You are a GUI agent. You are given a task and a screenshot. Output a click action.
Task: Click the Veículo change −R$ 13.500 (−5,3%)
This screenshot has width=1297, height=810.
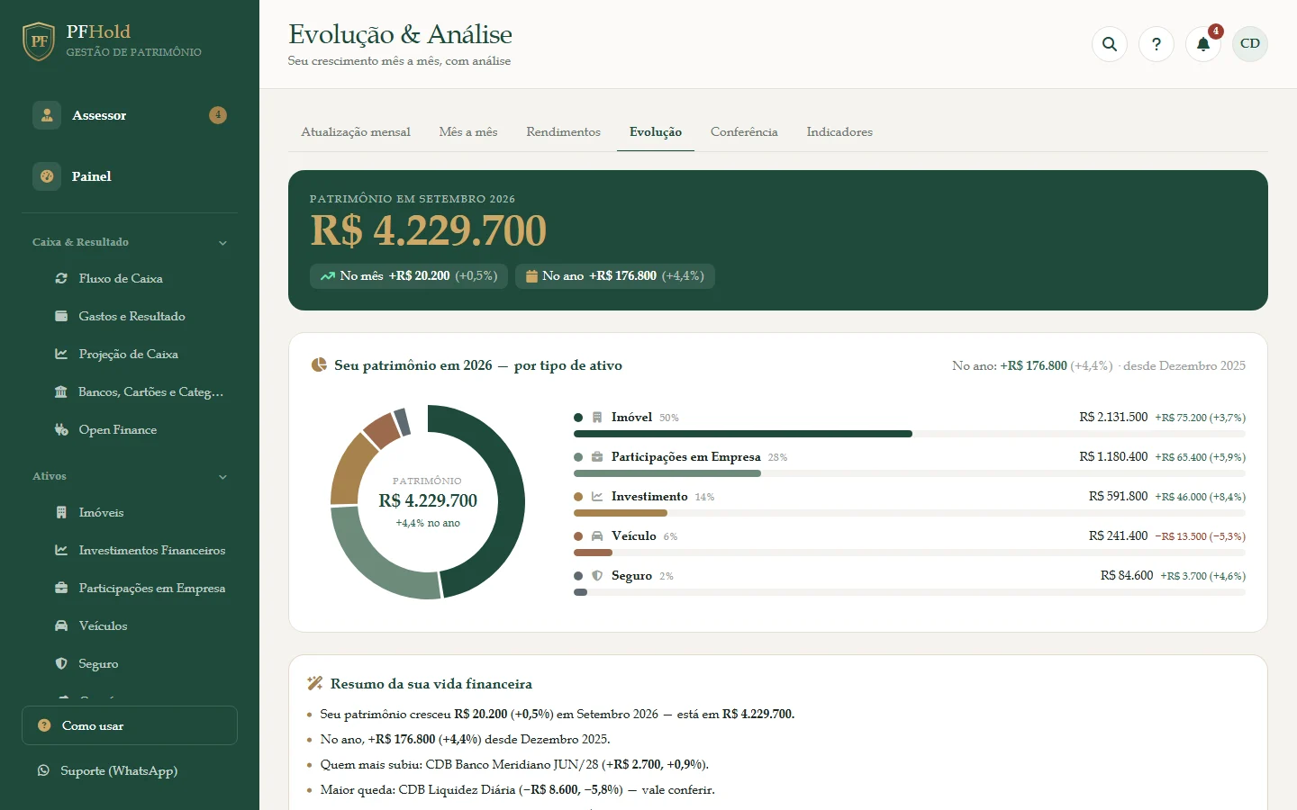pyautogui.click(x=1200, y=536)
